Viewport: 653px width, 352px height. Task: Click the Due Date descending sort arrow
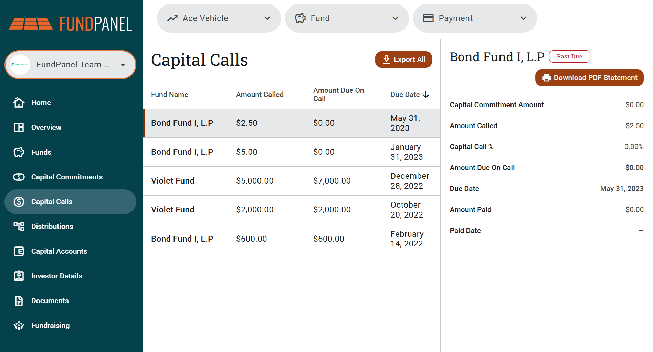426,95
